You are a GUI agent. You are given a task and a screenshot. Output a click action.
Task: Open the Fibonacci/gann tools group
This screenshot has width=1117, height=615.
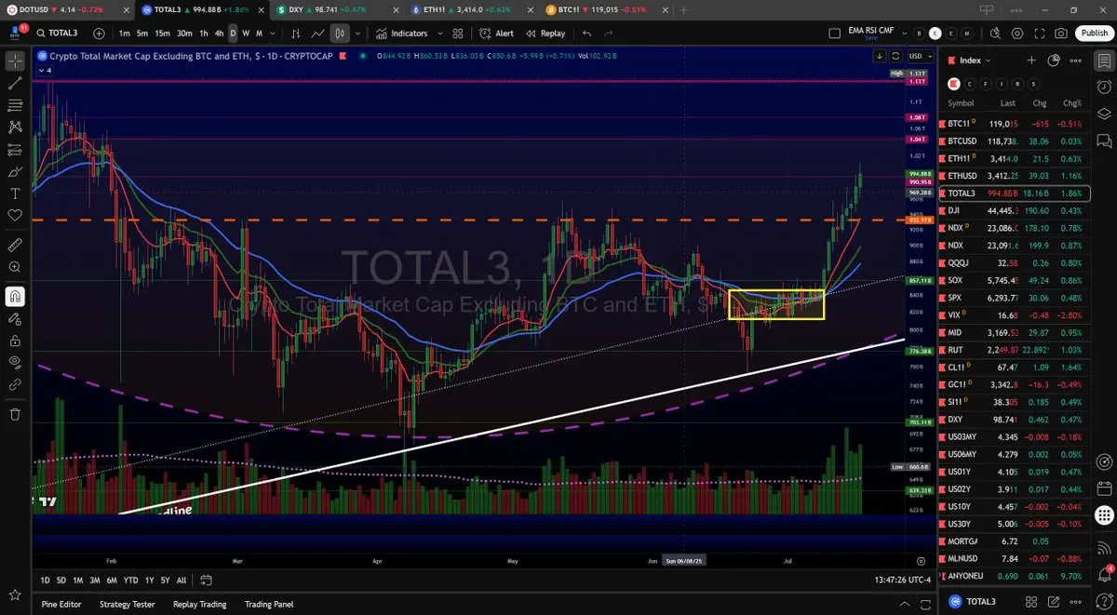15,105
